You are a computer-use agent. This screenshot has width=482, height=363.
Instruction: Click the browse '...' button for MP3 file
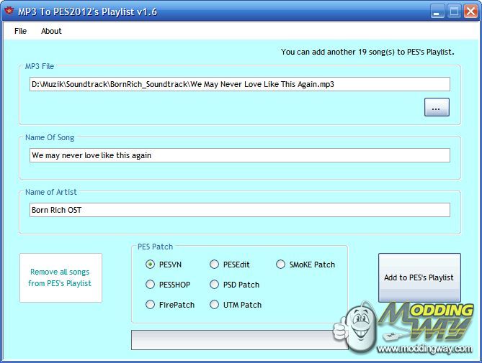[437, 107]
